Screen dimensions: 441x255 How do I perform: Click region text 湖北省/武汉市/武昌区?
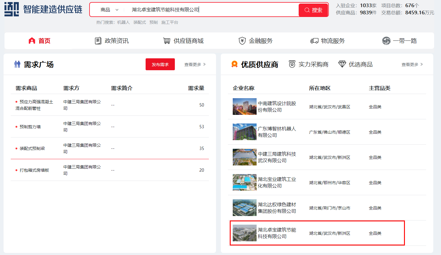(330, 107)
